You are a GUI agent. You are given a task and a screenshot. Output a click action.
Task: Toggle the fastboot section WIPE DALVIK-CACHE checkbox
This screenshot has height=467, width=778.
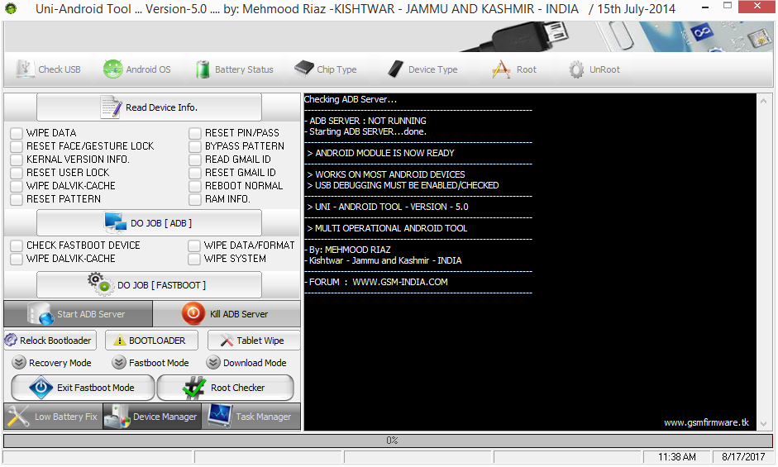tap(17, 259)
